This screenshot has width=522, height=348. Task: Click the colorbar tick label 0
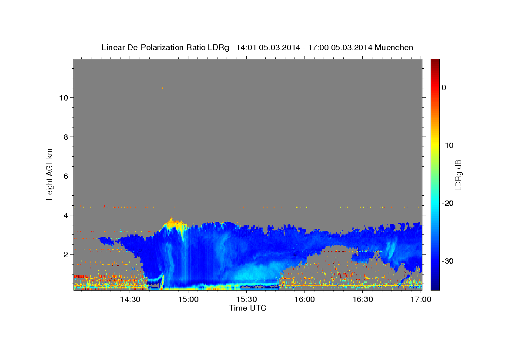[x=444, y=87]
